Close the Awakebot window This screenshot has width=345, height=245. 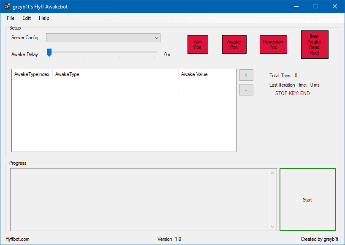click(x=335, y=6)
